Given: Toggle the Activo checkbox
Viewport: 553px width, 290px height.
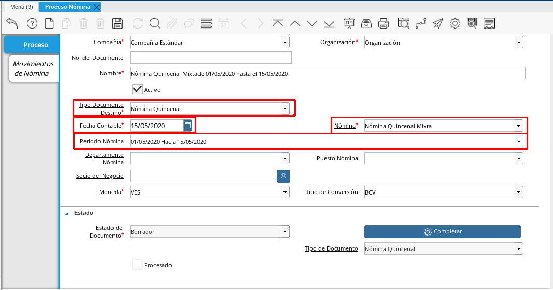Looking at the screenshot, I should click(137, 89).
